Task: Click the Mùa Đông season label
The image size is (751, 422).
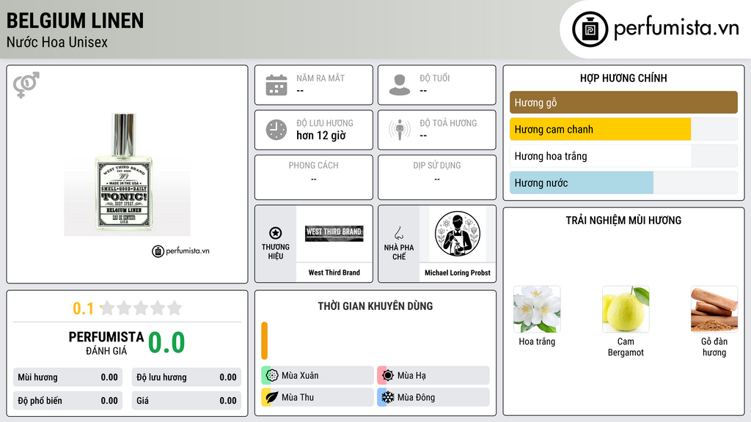Action: [416, 397]
